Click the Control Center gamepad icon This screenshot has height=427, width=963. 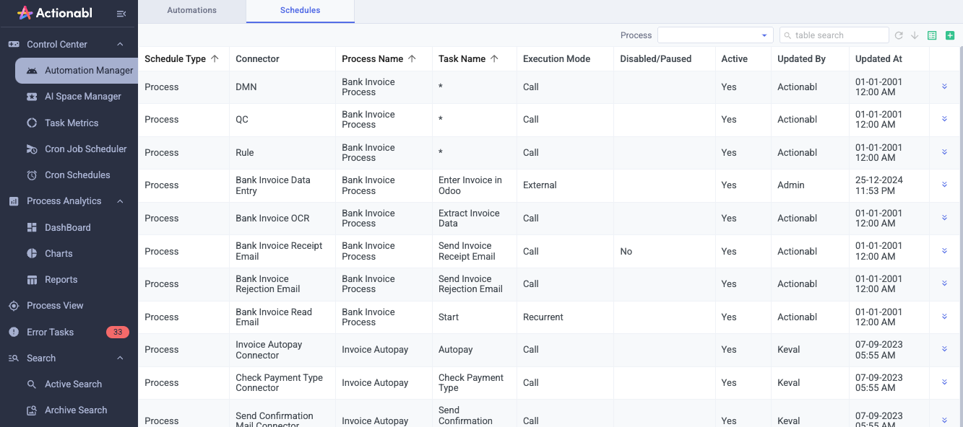tap(14, 44)
